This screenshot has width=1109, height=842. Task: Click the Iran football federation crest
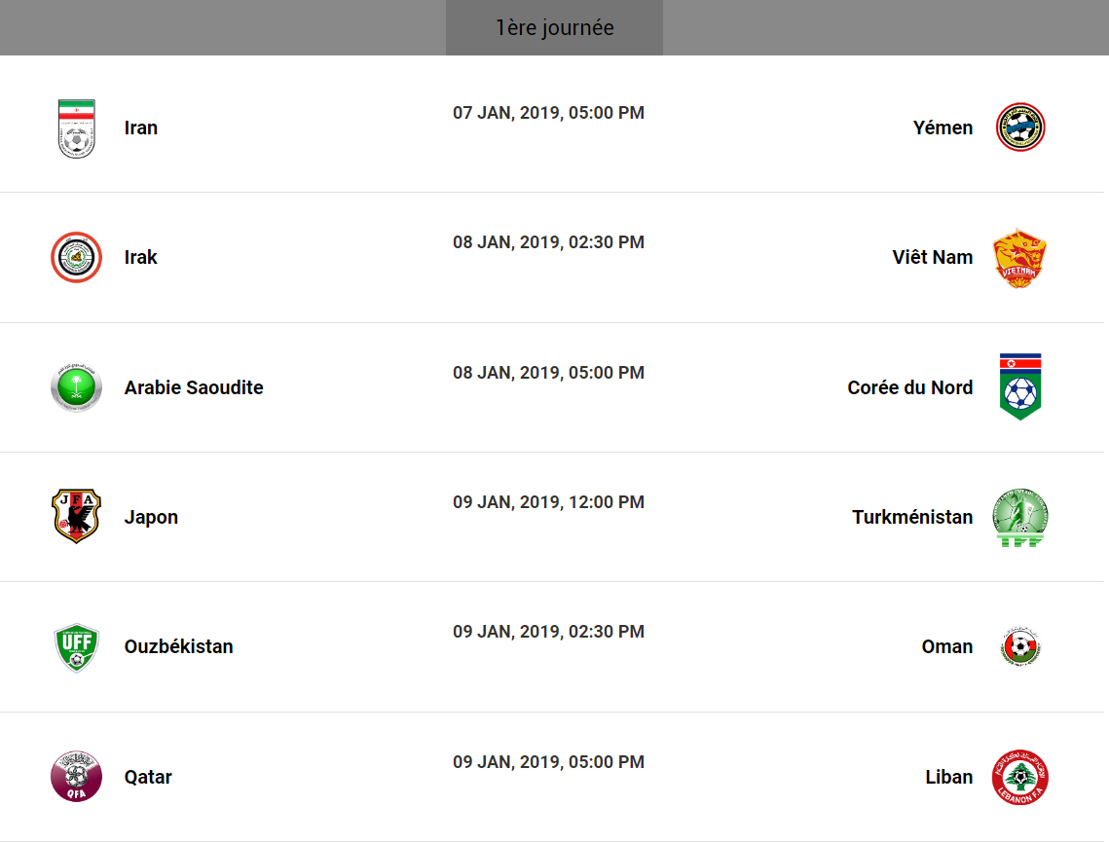(x=76, y=128)
